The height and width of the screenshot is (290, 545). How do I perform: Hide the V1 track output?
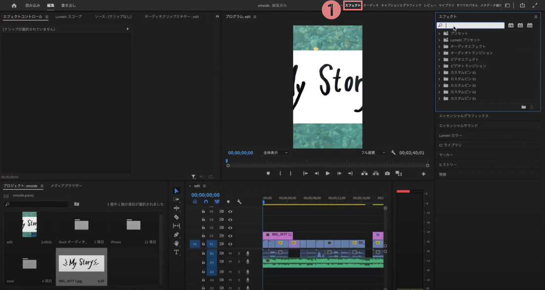230,244
